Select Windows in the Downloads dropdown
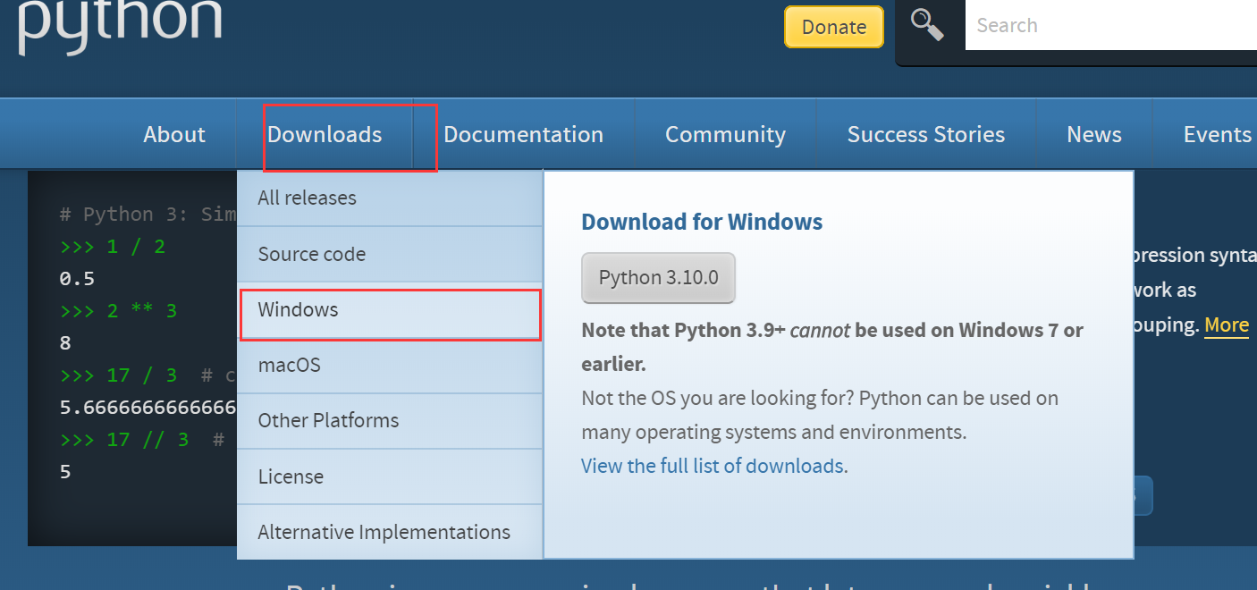 (298, 310)
